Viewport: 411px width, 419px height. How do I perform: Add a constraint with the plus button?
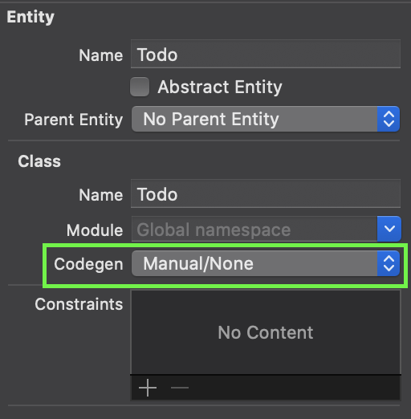coord(148,388)
